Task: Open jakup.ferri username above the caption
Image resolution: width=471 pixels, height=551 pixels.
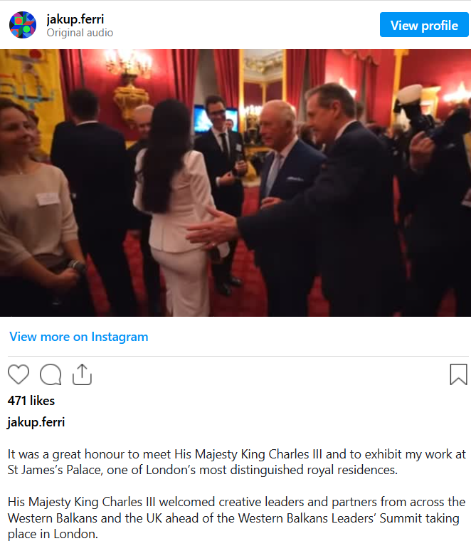Action: (x=36, y=422)
